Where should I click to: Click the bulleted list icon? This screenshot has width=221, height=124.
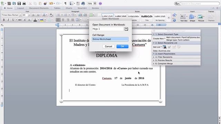pos(58,15)
